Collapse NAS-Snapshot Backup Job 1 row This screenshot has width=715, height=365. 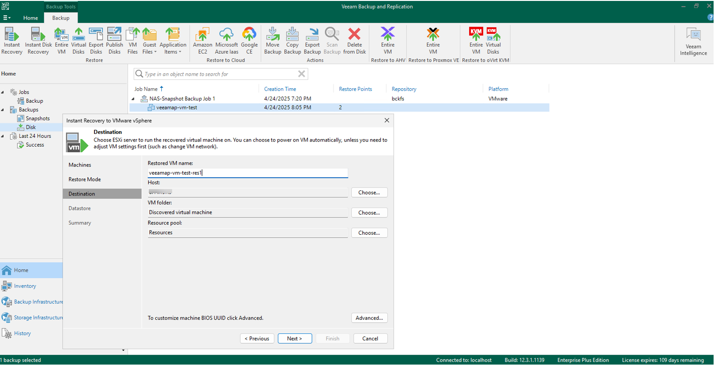coord(134,99)
